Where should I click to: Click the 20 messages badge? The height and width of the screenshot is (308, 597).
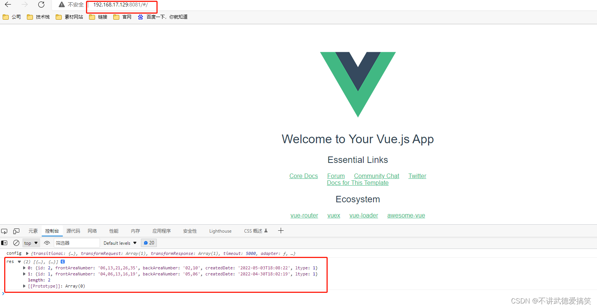tap(149, 243)
